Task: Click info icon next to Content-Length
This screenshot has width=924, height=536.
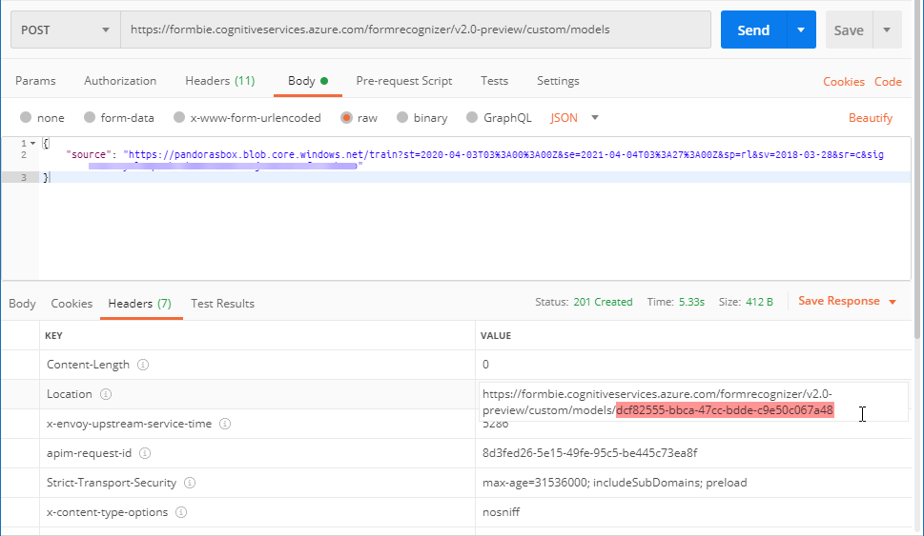Action: (x=143, y=365)
